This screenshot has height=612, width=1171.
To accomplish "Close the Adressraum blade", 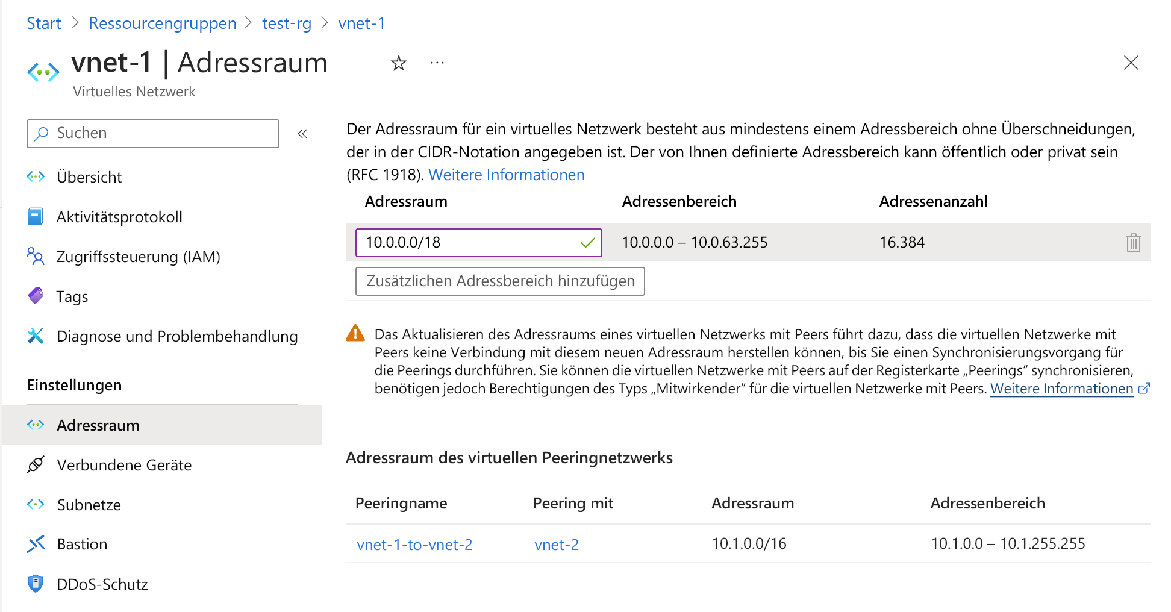I will click(1131, 63).
